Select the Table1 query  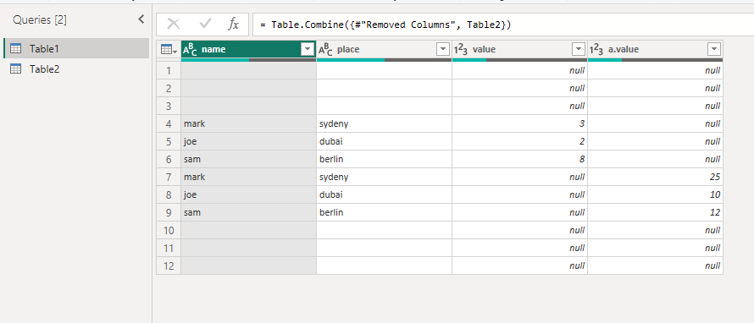pyautogui.click(x=76, y=48)
